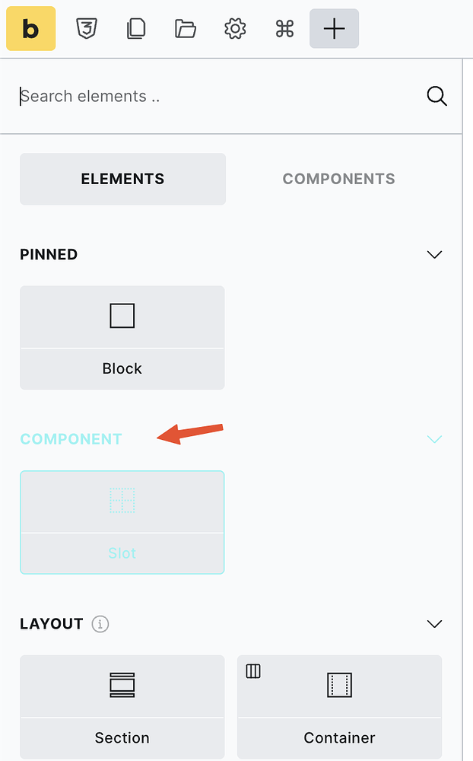Collapse the PINNED section
Viewport: 473px width, 761px height.
click(434, 254)
